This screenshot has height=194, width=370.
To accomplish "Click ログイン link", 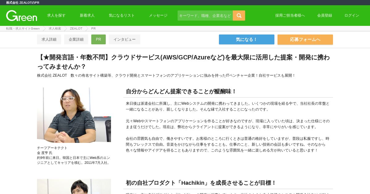I will click(x=352, y=15).
